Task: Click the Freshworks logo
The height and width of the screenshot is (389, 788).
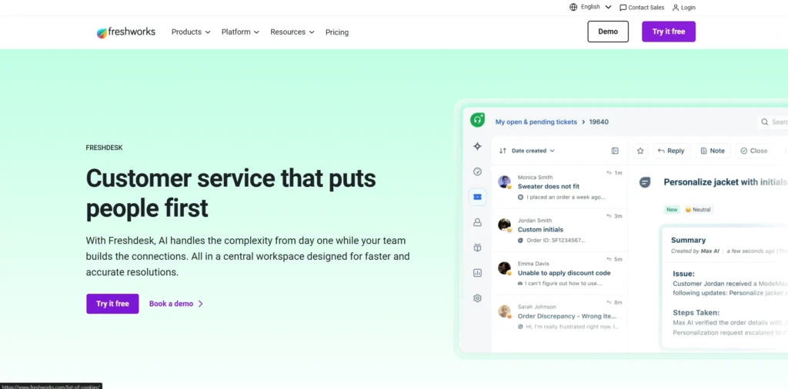Action: click(126, 32)
